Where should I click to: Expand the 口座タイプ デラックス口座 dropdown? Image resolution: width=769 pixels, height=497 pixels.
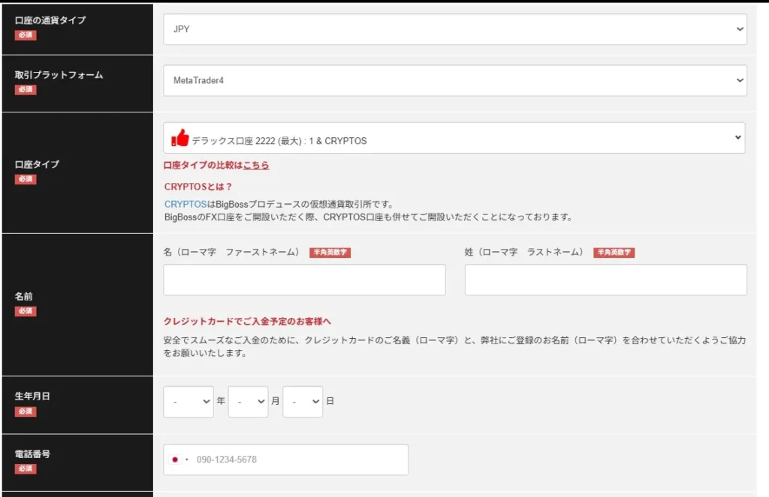coord(454,138)
